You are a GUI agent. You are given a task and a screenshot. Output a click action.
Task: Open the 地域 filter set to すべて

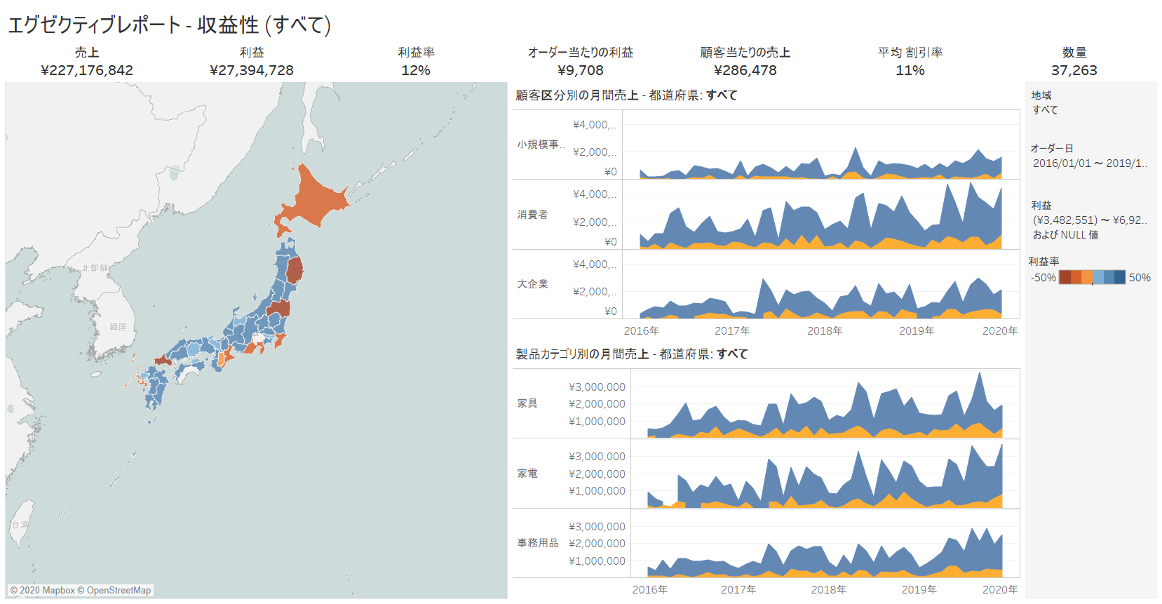tap(1045, 110)
